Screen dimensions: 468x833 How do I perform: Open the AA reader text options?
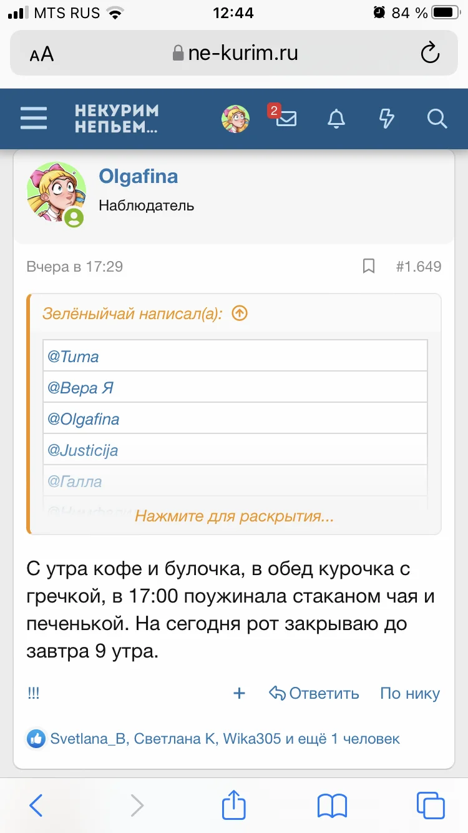click(x=42, y=54)
